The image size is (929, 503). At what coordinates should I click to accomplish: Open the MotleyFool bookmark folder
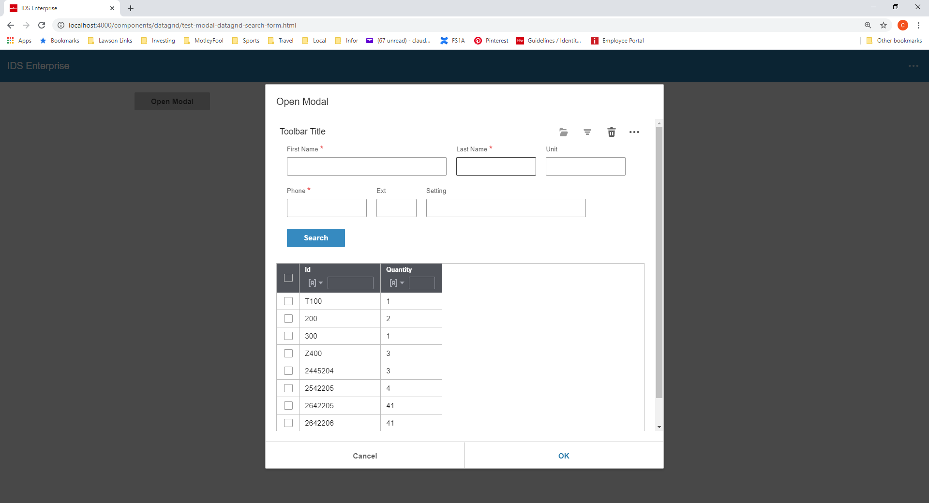coord(204,41)
